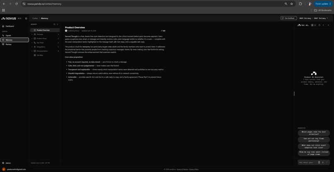Open assistant chat history with the clock icon
The width and height of the screenshot is (334, 172).
(319, 25)
